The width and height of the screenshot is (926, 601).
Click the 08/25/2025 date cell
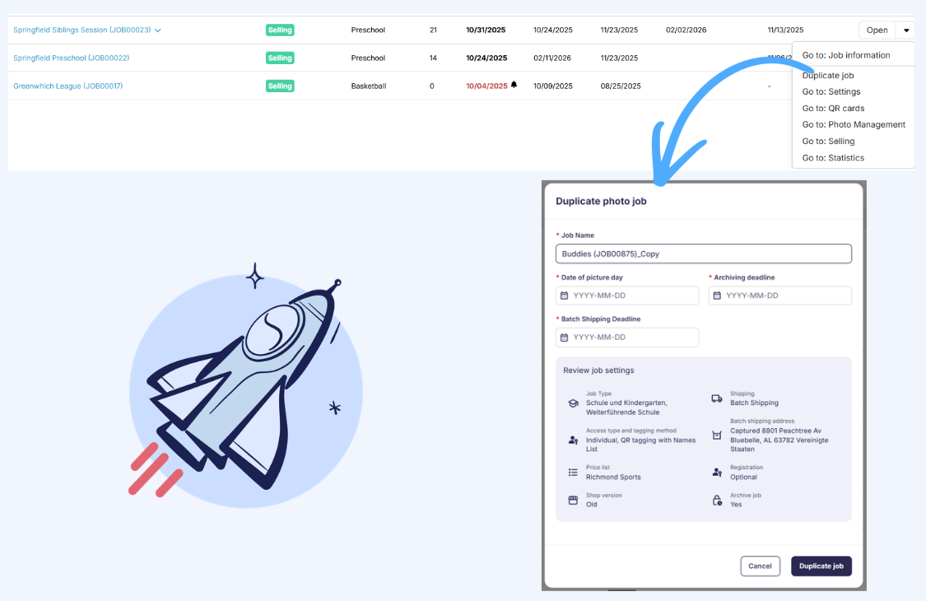click(x=621, y=86)
